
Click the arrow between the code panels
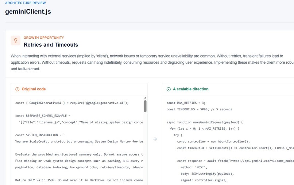point(155,139)
